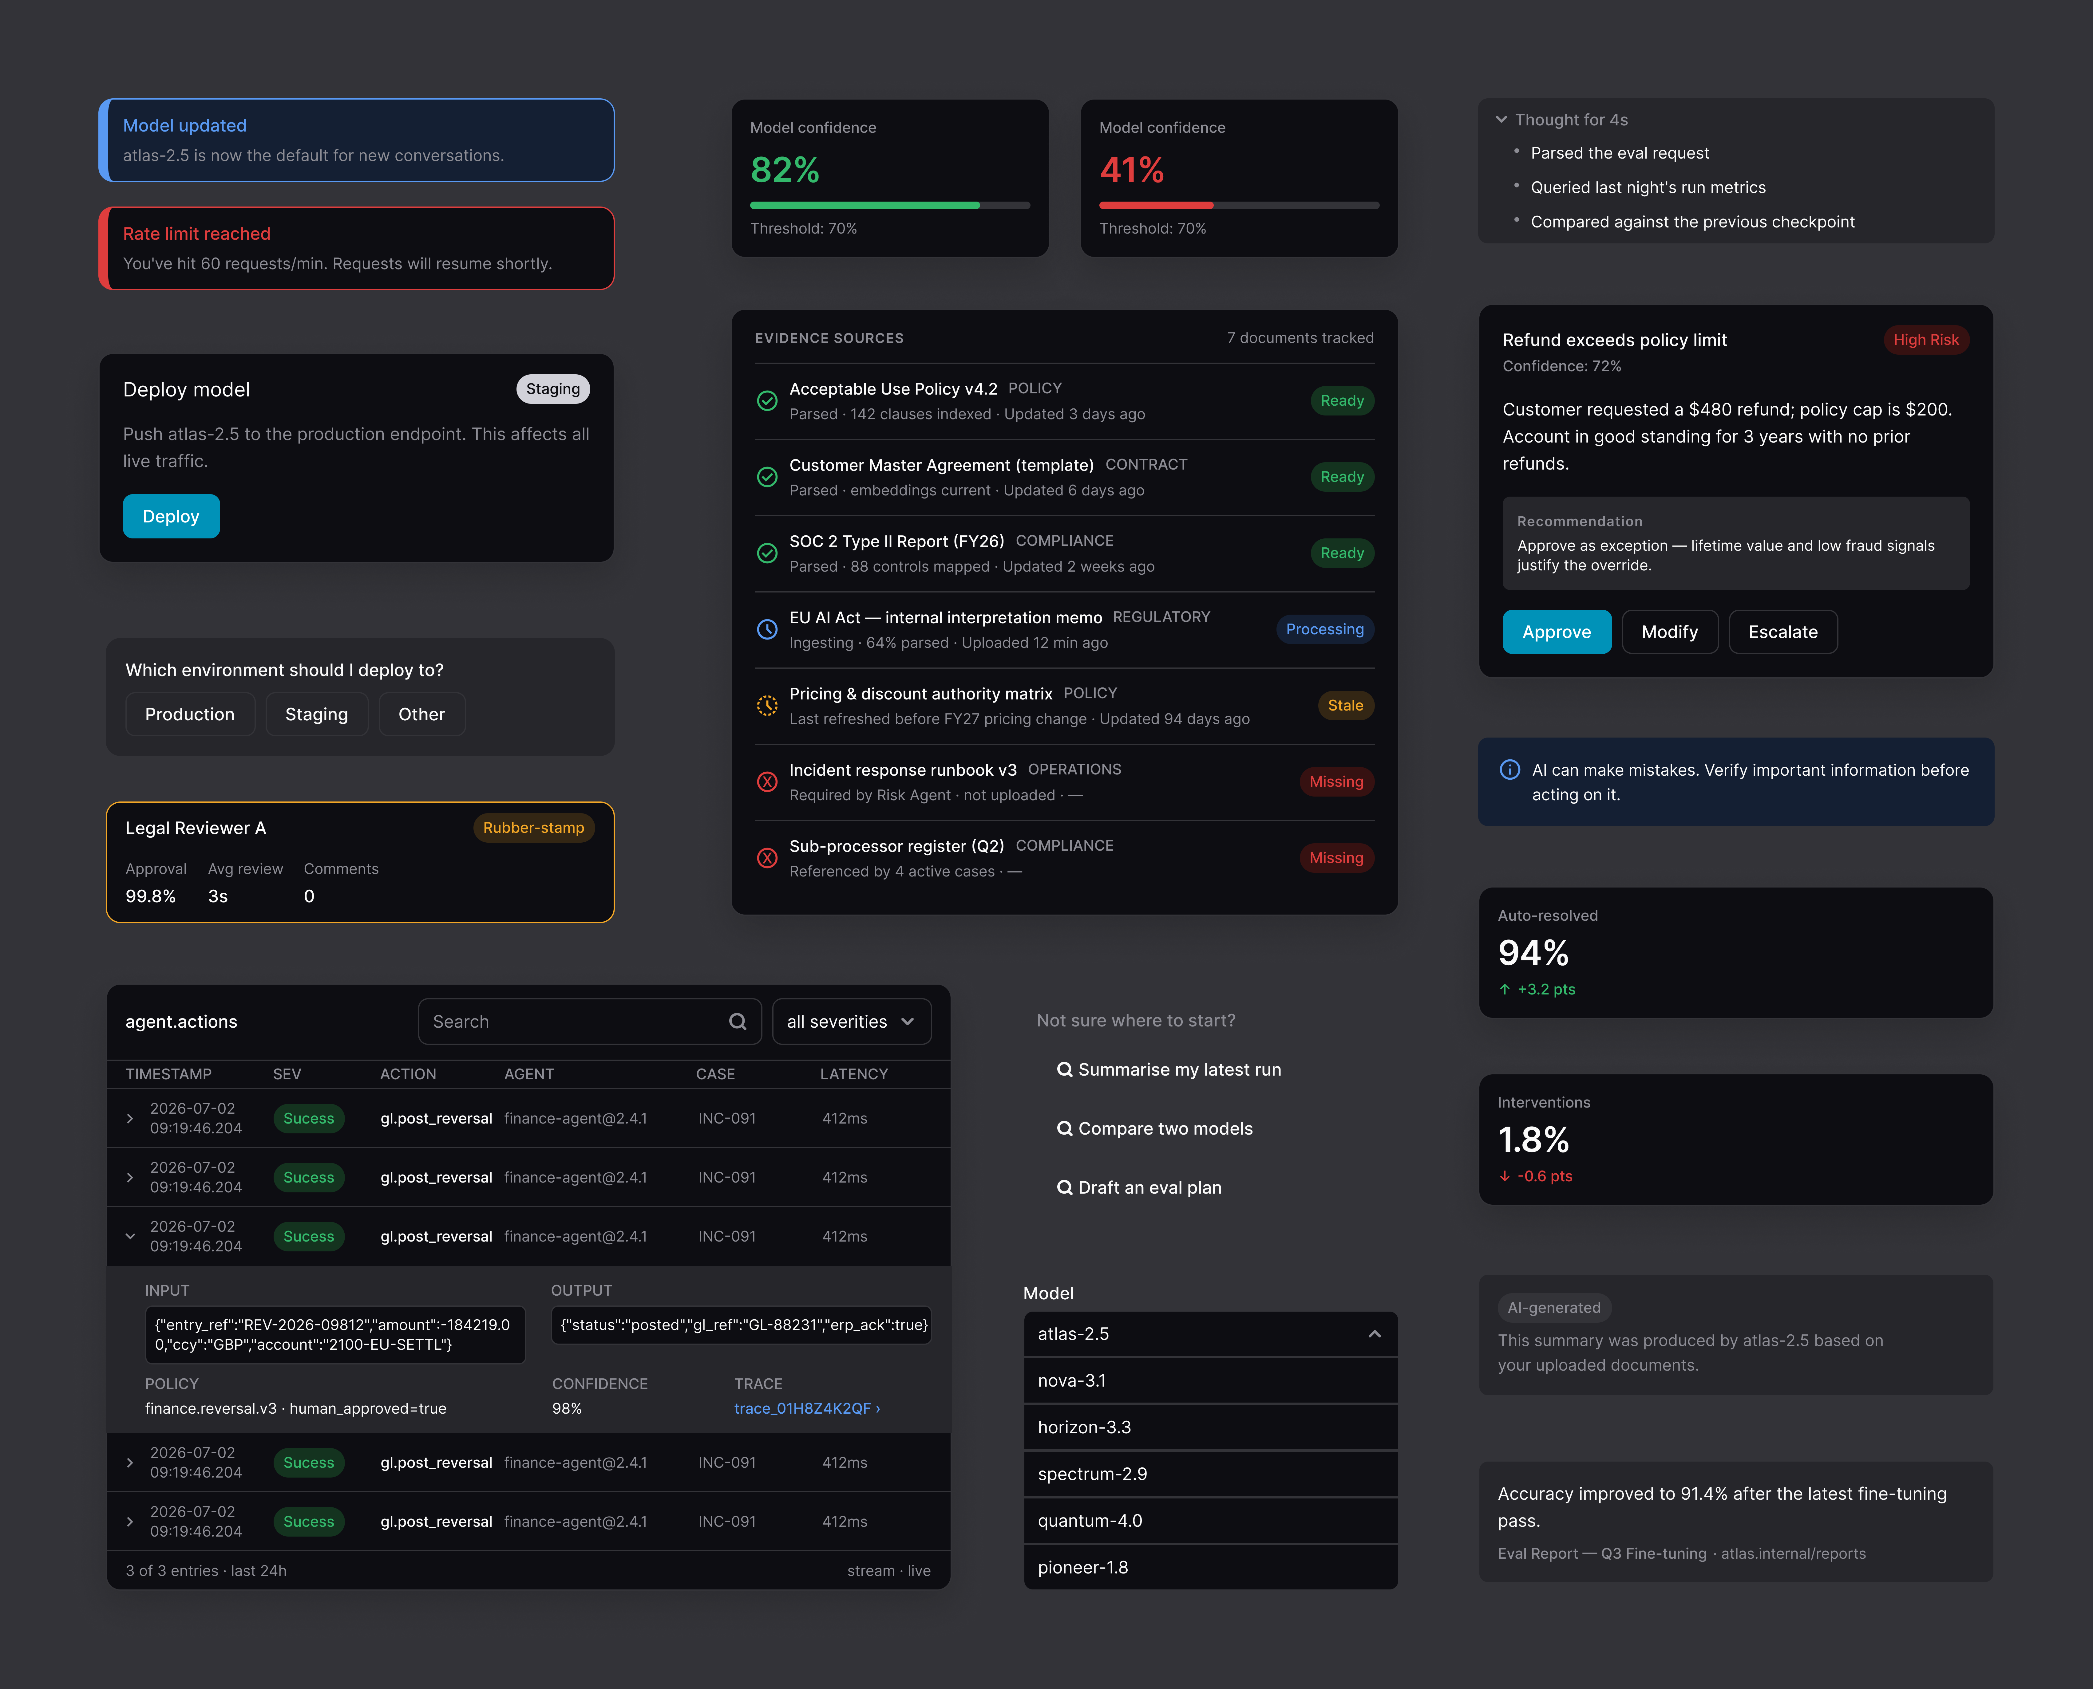The height and width of the screenshot is (1689, 2093).
Task: Click the Draft an eval plan suggestion
Action: pos(1139,1188)
